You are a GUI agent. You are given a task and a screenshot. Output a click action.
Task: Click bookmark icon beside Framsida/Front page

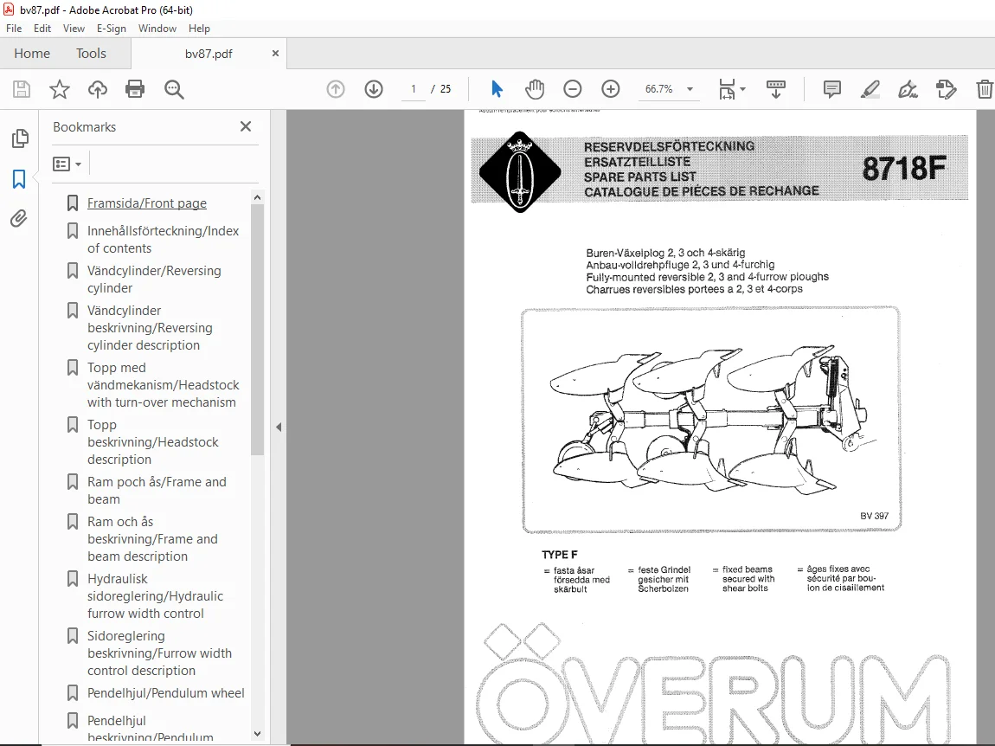coord(73,203)
